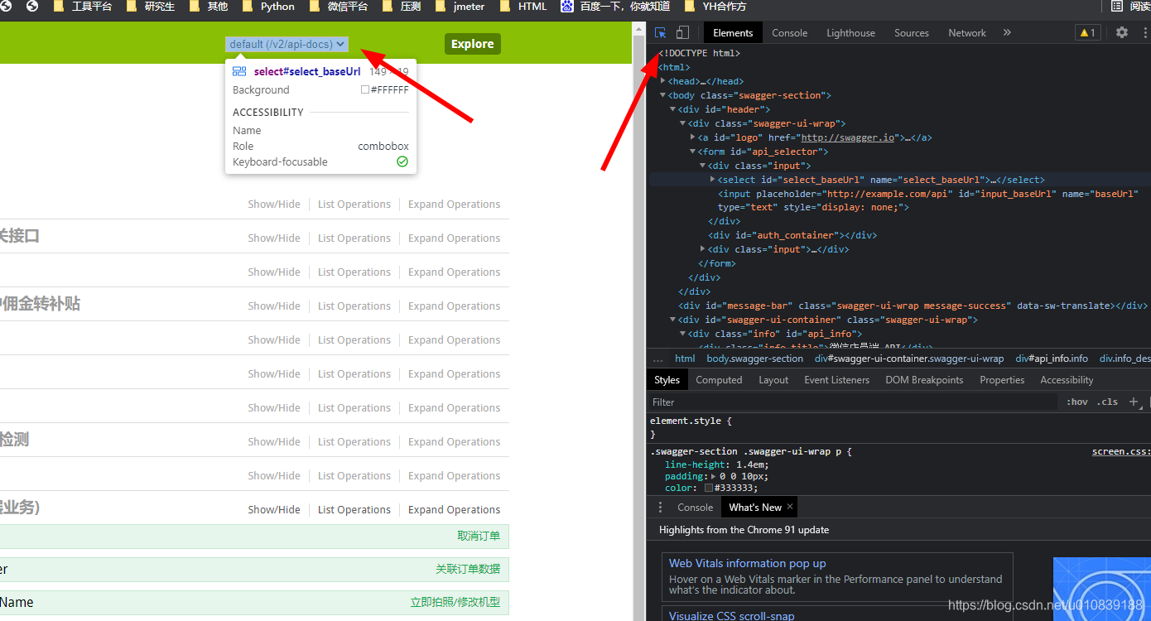Select the input_baseUrl input element line
Screen dimensions: 1151x621
point(927,200)
